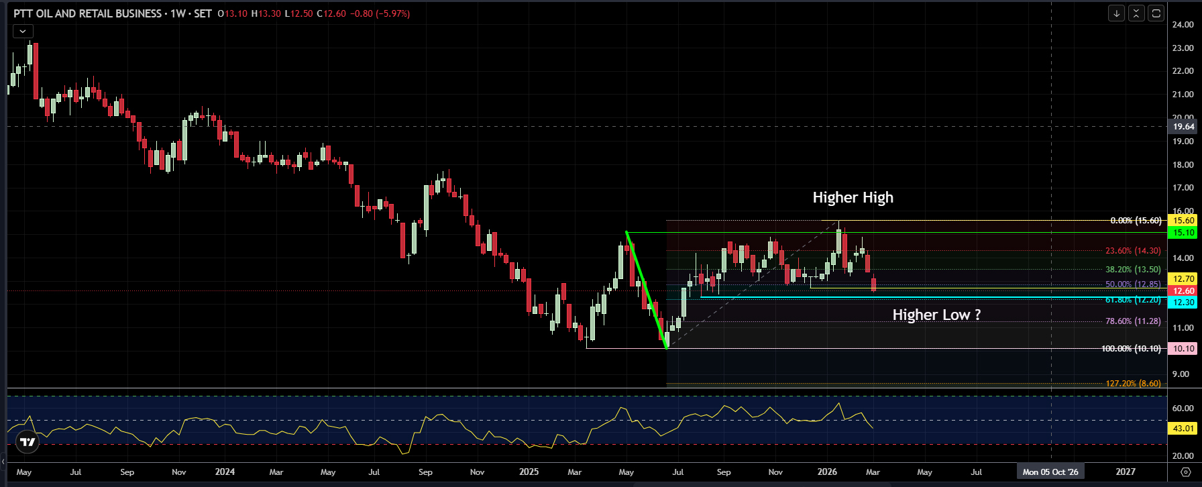Click the PTT OIL AND RETAIL BUSINESS symbol title
This screenshot has width=1202, height=487.
click(x=87, y=13)
